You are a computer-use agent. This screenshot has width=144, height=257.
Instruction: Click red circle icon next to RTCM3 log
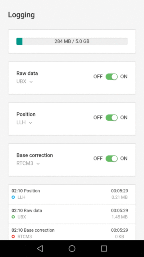(13, 237)
